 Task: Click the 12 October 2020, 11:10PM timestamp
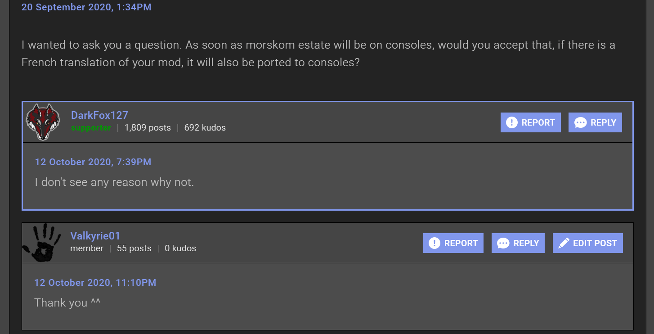pyautogui.click(x=95, y=283)
